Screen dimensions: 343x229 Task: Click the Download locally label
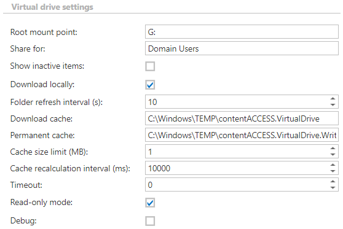point(42,84)
